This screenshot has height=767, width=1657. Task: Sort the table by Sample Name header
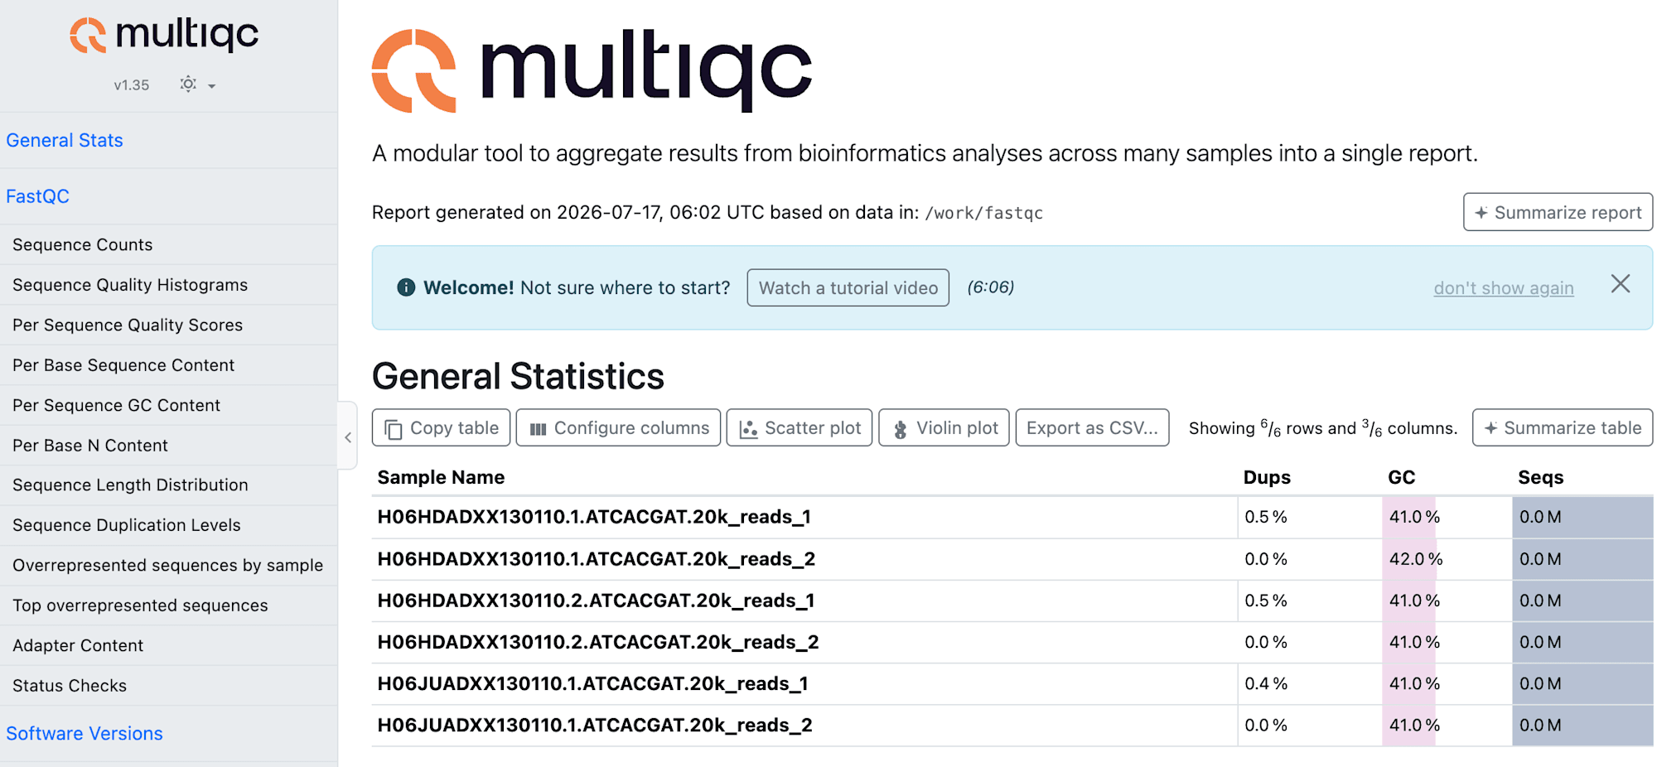pos(441,477)
